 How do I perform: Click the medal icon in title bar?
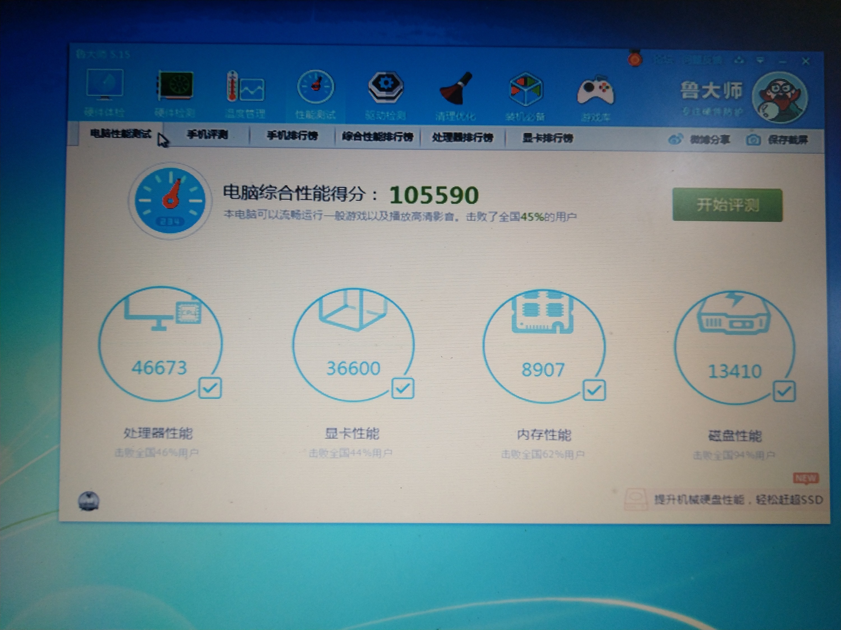635,59
